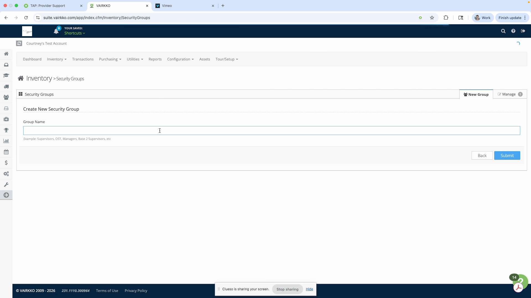Focus the Group Name input field
Image resolution: width=531 pixels, height=298 pixels.
272,131
